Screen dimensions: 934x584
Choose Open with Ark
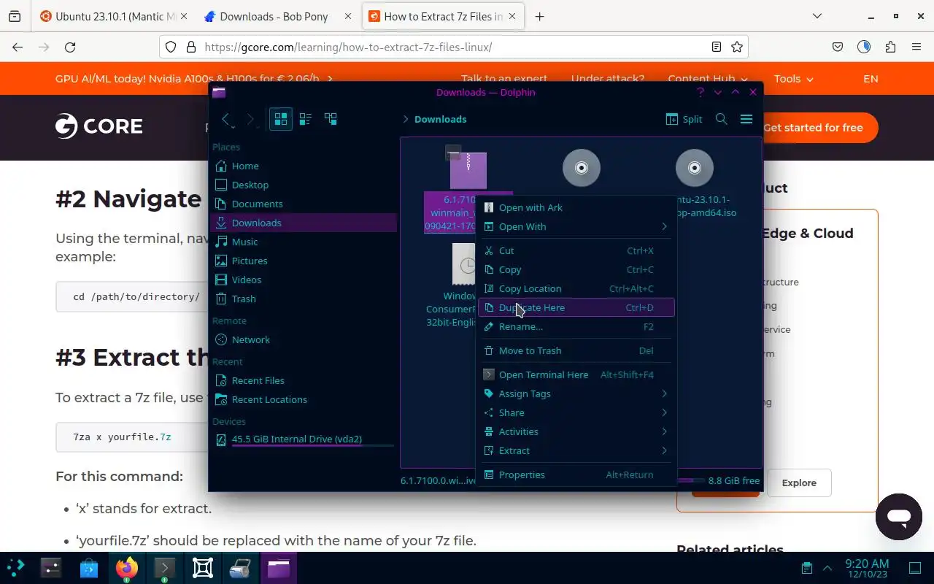click(x=576, y=207)
